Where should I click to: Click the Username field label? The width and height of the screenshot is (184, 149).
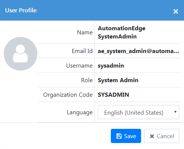tap(79, 66)
